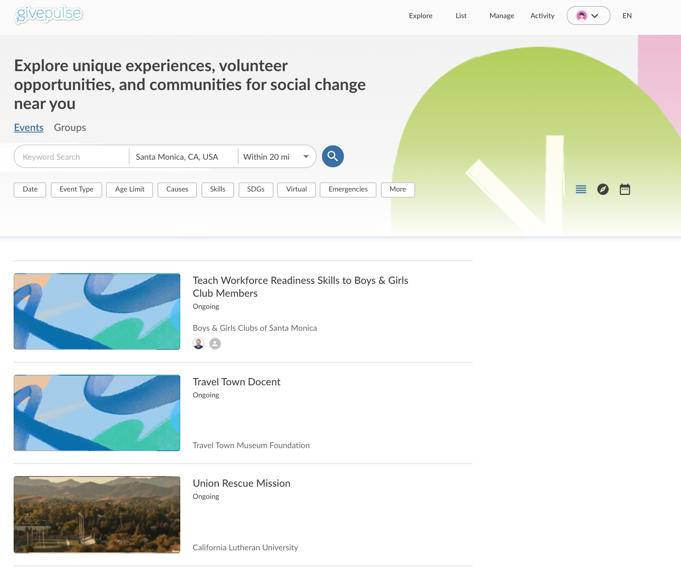Viewport: 681px width, 570px height.
Task: Open Travel Town Docent event
Action: pos(236,382)
